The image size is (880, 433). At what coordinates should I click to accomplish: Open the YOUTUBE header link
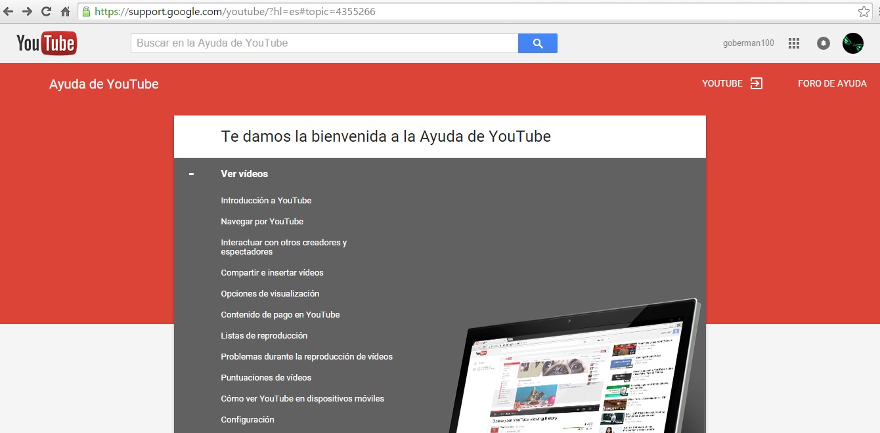pyautogui.click(x=722, y=83)
